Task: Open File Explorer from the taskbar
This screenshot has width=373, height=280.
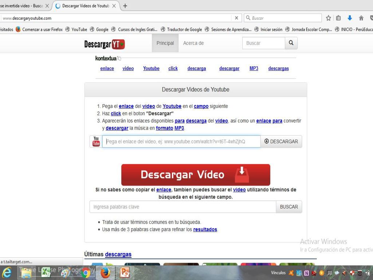Action: point(27,273)
